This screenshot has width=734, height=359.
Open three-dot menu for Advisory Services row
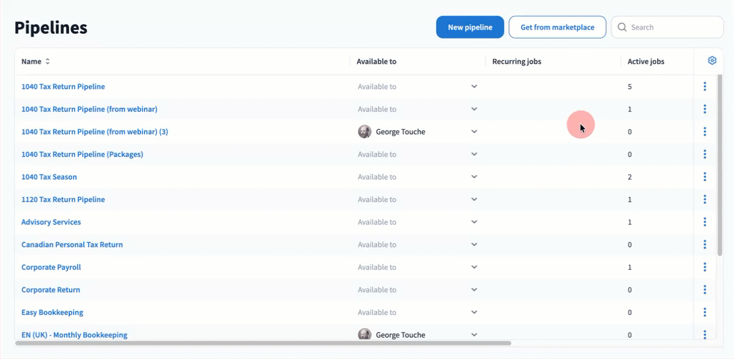[705, 222]
